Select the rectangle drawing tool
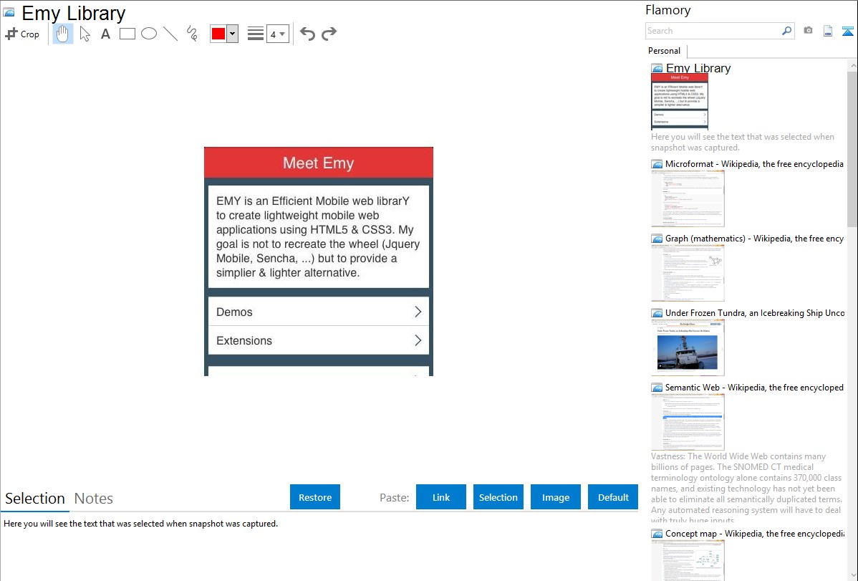Viewport: 858px width, 581px height. (127, 34)
